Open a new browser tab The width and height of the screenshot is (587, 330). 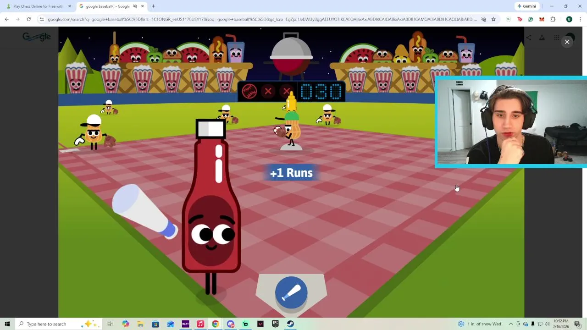point(153,6)
